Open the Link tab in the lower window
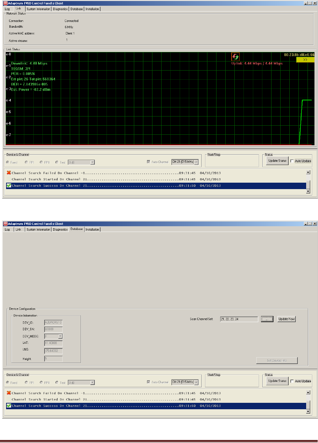Viewport: 318px width, 443px height. [x=18, y=230]
